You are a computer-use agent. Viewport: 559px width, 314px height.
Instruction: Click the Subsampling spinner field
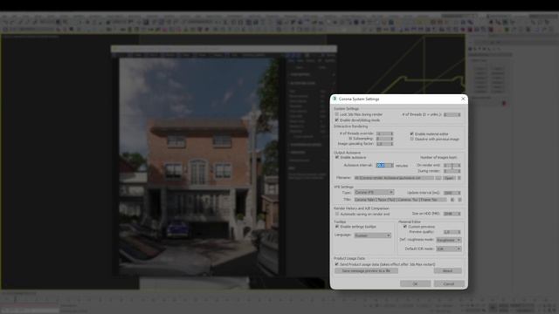(384, 139)
